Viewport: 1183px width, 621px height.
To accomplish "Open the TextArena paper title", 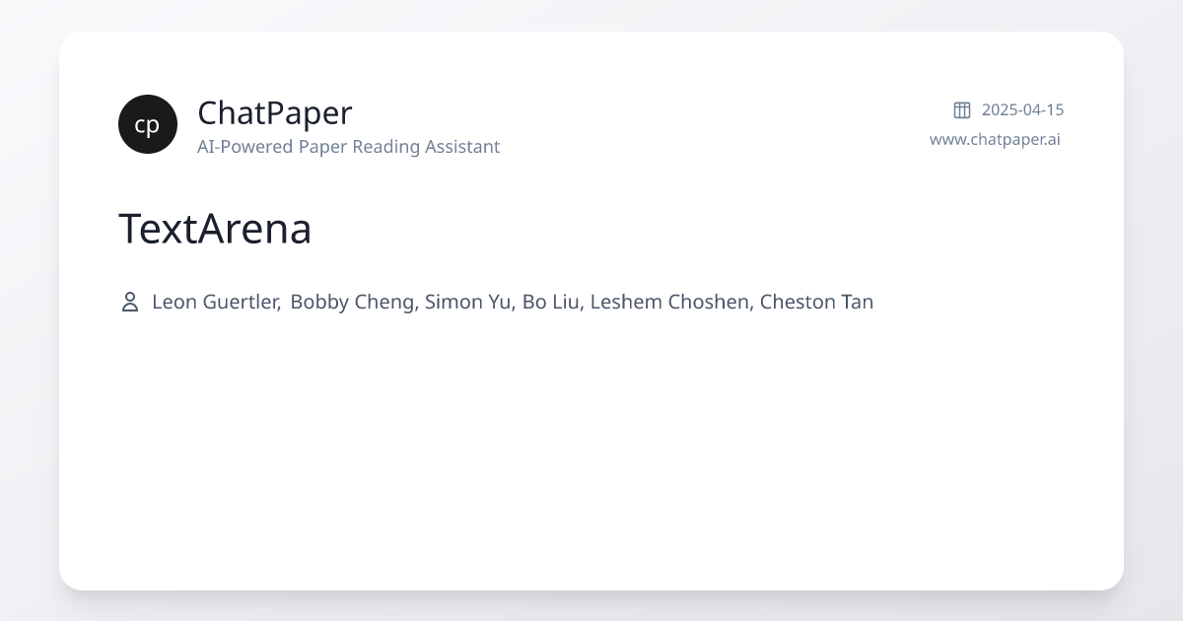I will pos(215,229).
